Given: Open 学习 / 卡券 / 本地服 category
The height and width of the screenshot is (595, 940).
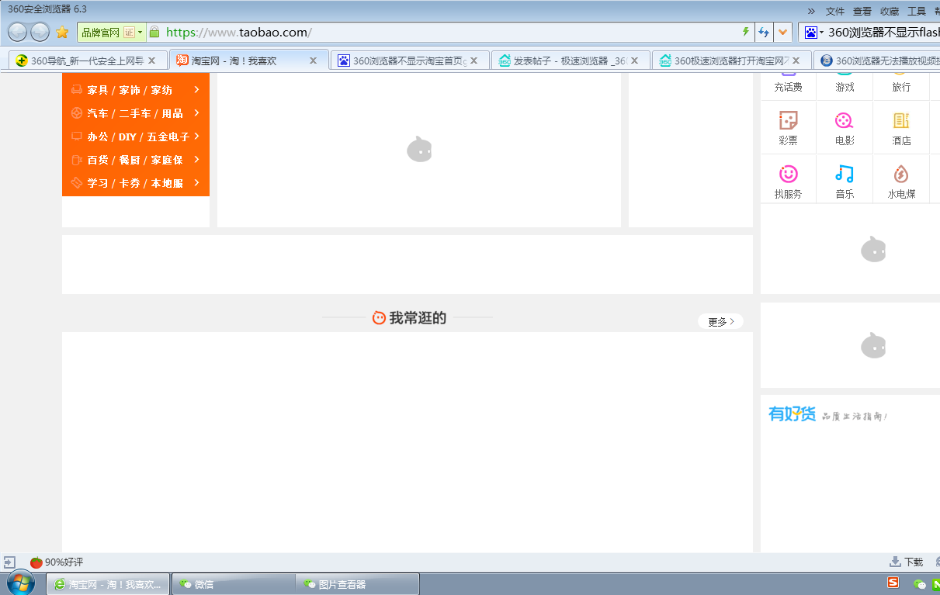Looking at the screenshot, I should 135,183.
